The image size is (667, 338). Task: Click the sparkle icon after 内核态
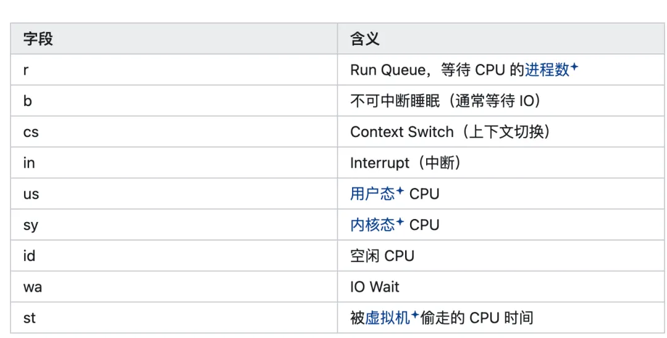(x=400, y=222)
